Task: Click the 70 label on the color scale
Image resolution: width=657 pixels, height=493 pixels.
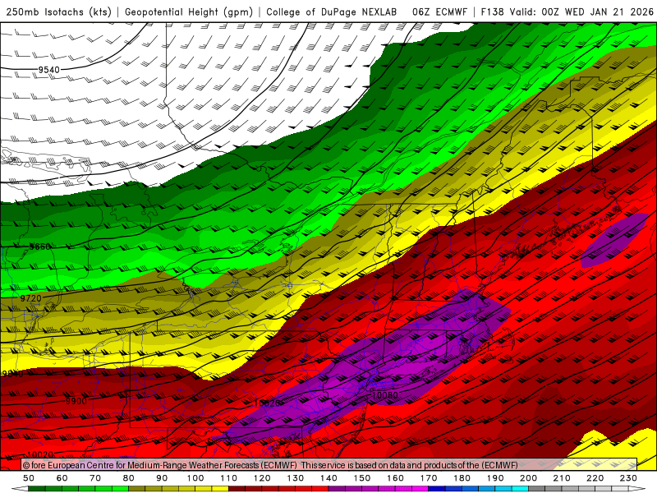Action: (x=95, y=478)
